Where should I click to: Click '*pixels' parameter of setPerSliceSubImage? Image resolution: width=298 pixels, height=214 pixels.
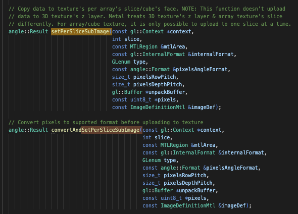(x=165, y=100)
